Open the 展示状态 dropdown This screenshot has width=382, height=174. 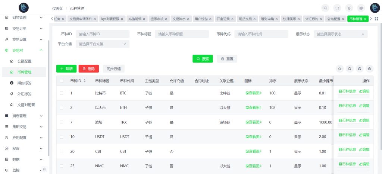pos(341,34)
